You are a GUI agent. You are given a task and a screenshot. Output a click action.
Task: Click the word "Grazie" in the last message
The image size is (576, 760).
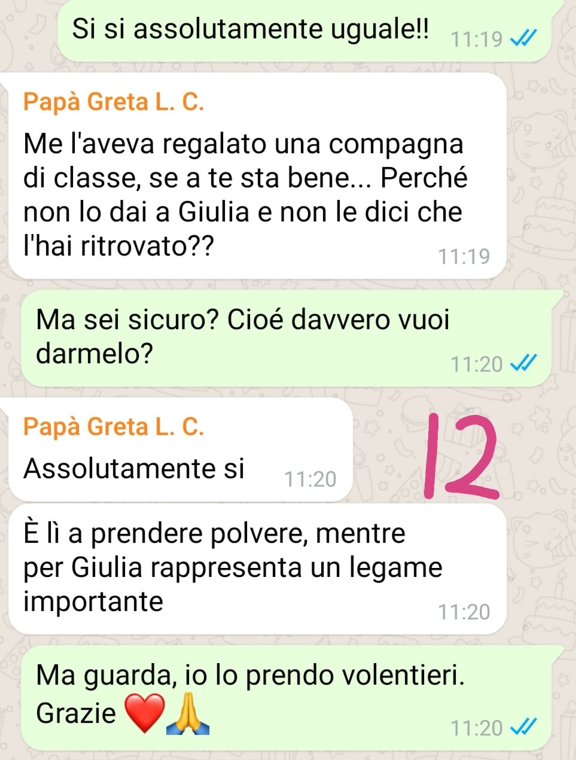(76, 713)
